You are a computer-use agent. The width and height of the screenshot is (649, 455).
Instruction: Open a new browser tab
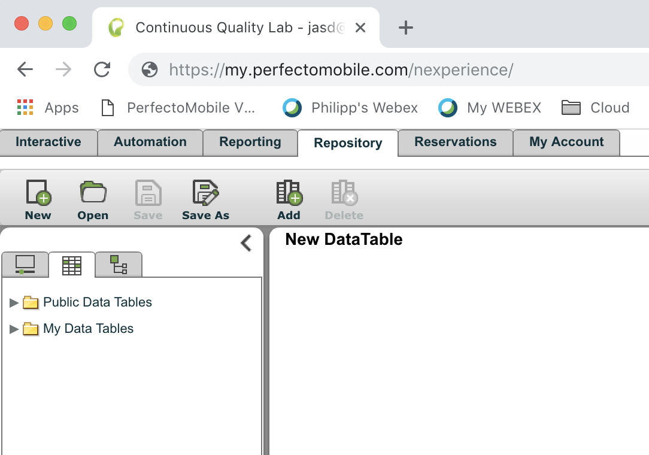406,28
